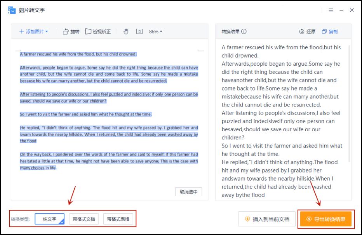Expand the 86% zoom level dropdown

(x=156, y=31)
